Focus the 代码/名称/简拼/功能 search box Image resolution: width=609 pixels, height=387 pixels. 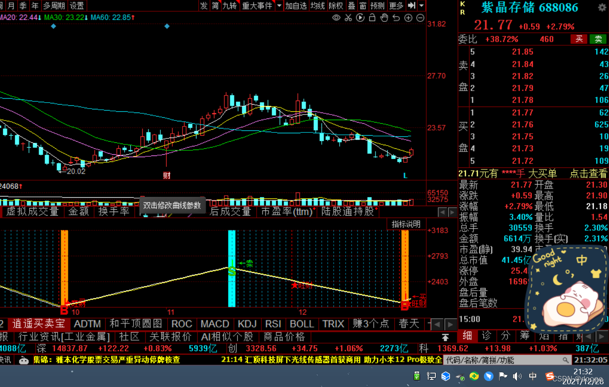[x=507, y=360]
